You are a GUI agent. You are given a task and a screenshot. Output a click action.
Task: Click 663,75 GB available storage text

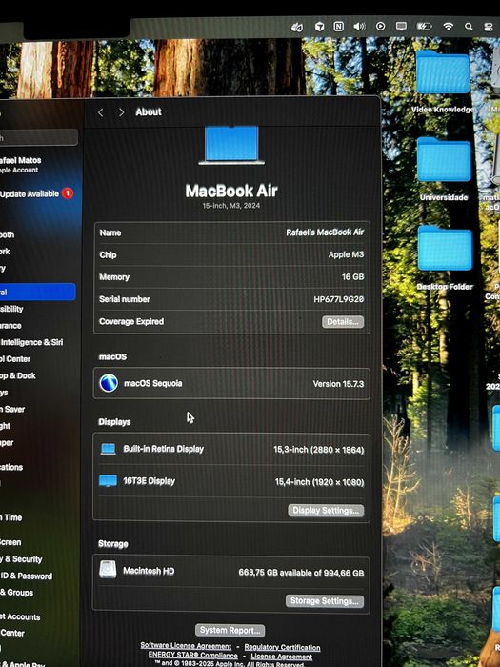tap(301, 573)
